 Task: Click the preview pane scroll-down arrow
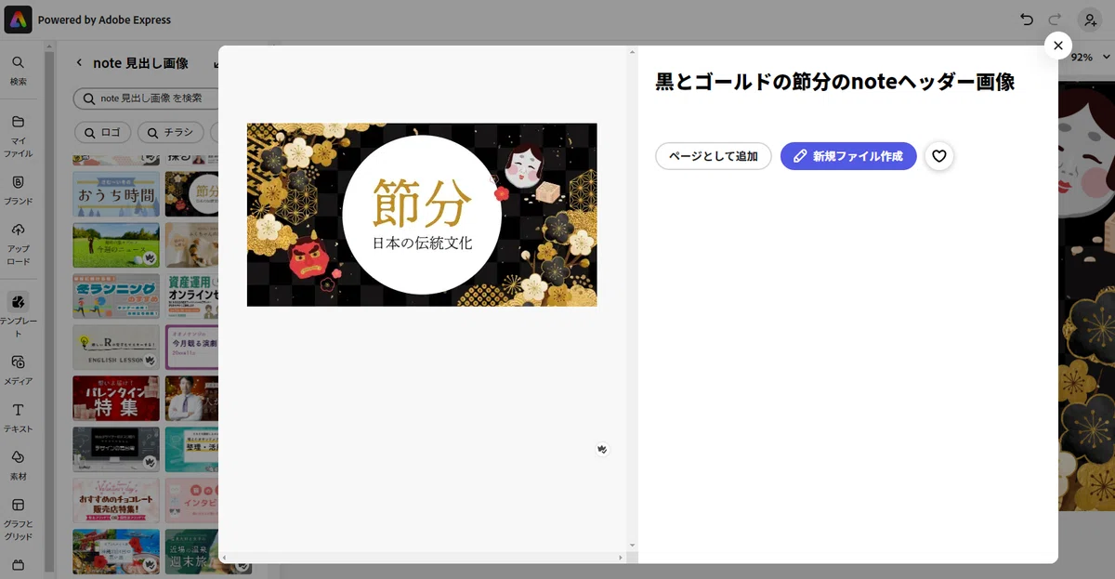[633, 546]
